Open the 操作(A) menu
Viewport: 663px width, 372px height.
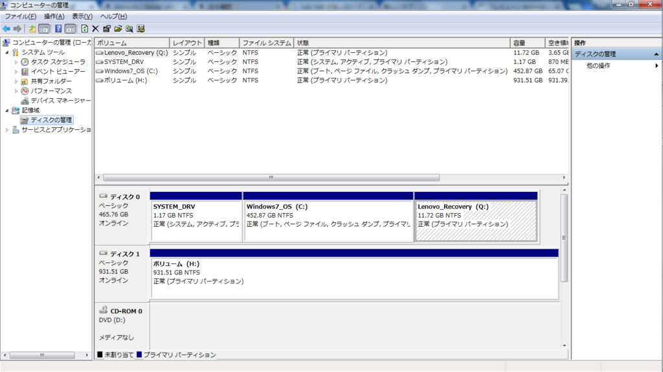[54, 16]
